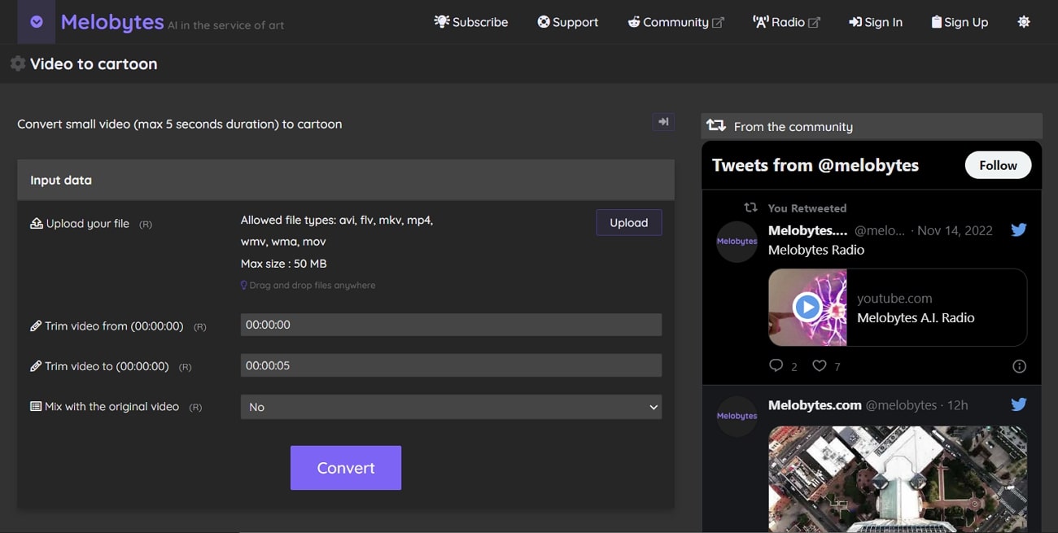Click the gear icon beside Video to cartoon
Viewport: 1058px width, 533px height.
(18, 63)
